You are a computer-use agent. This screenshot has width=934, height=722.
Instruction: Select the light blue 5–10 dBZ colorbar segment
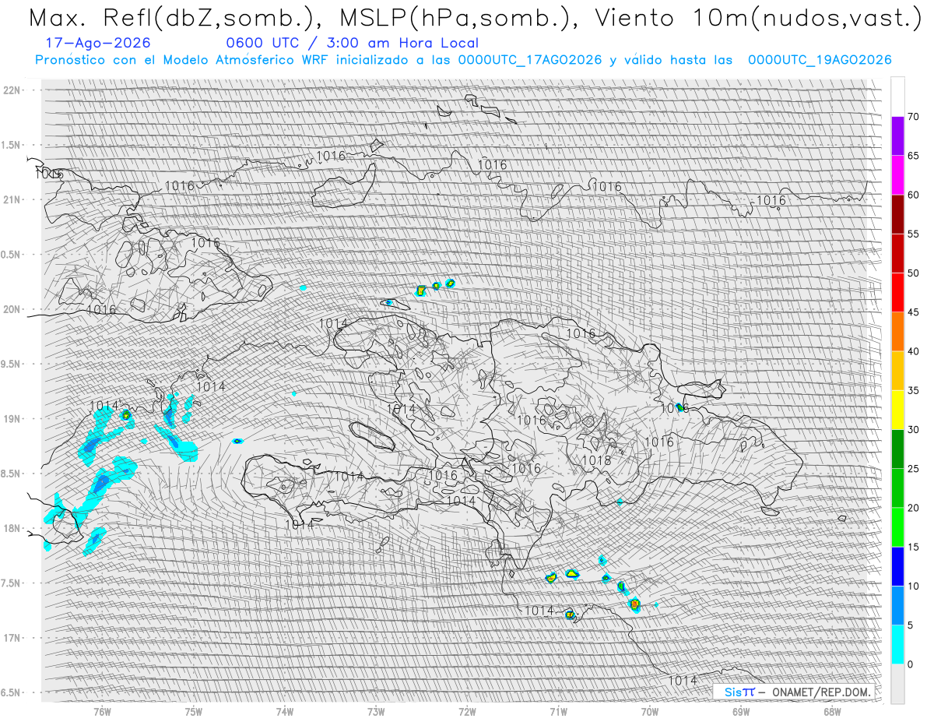coord(897,605)
